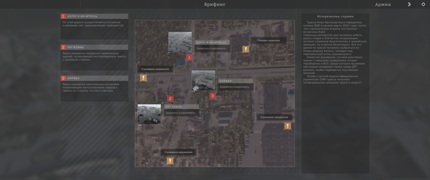430x180 pixels.
Task: Click the right arrow next to Армия
Action: pyautogui.click(x=409, y=5)
